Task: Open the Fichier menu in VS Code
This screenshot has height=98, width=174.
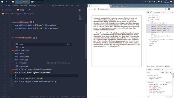Action: pos(8,5)
